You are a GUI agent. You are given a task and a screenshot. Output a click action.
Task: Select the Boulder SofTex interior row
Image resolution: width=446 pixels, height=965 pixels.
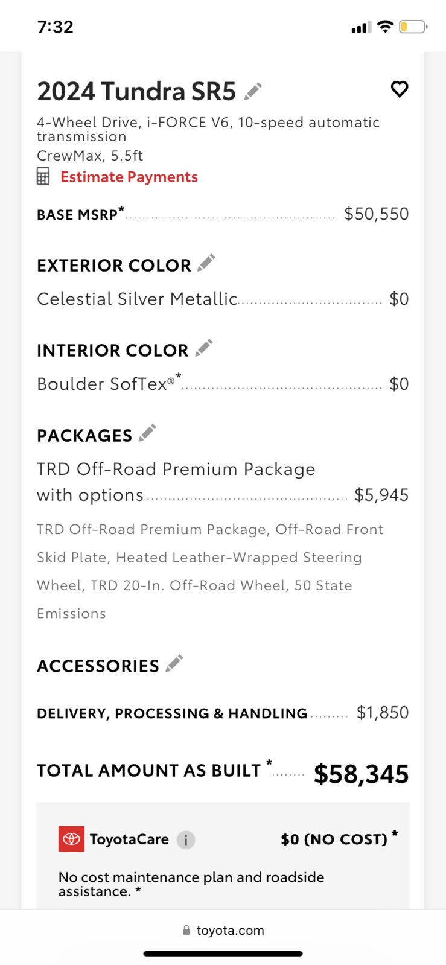pos(223,383)
